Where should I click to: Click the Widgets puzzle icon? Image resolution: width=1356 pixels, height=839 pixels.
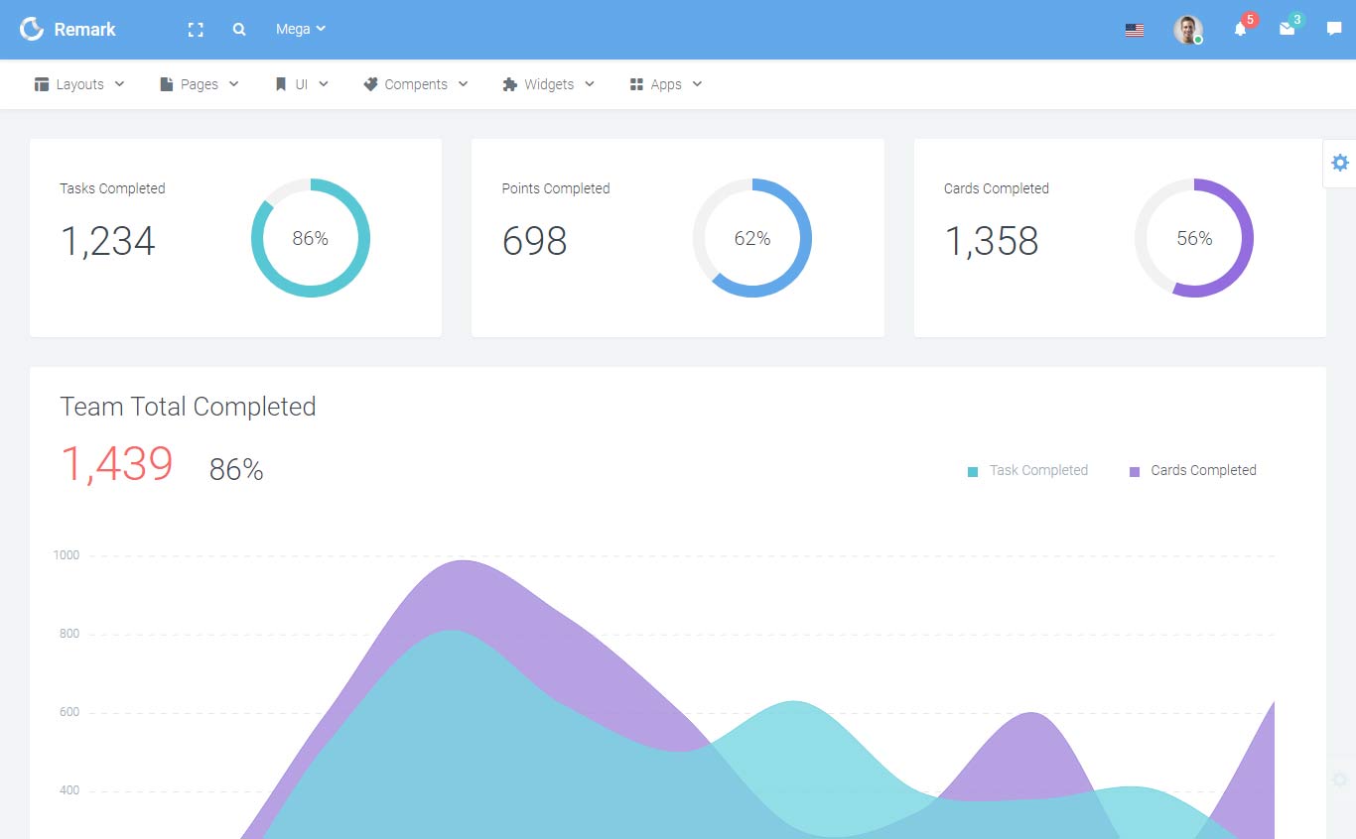coord(510,84)
